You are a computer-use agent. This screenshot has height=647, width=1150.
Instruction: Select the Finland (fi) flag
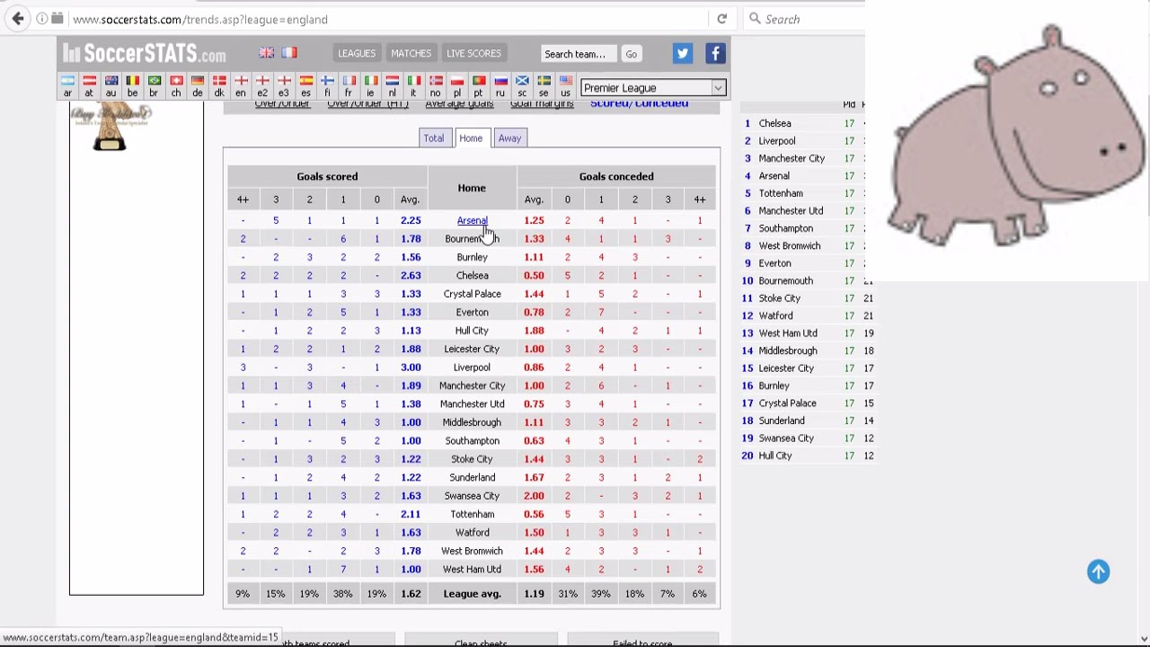pyautogui.click(x=327, y=82)
